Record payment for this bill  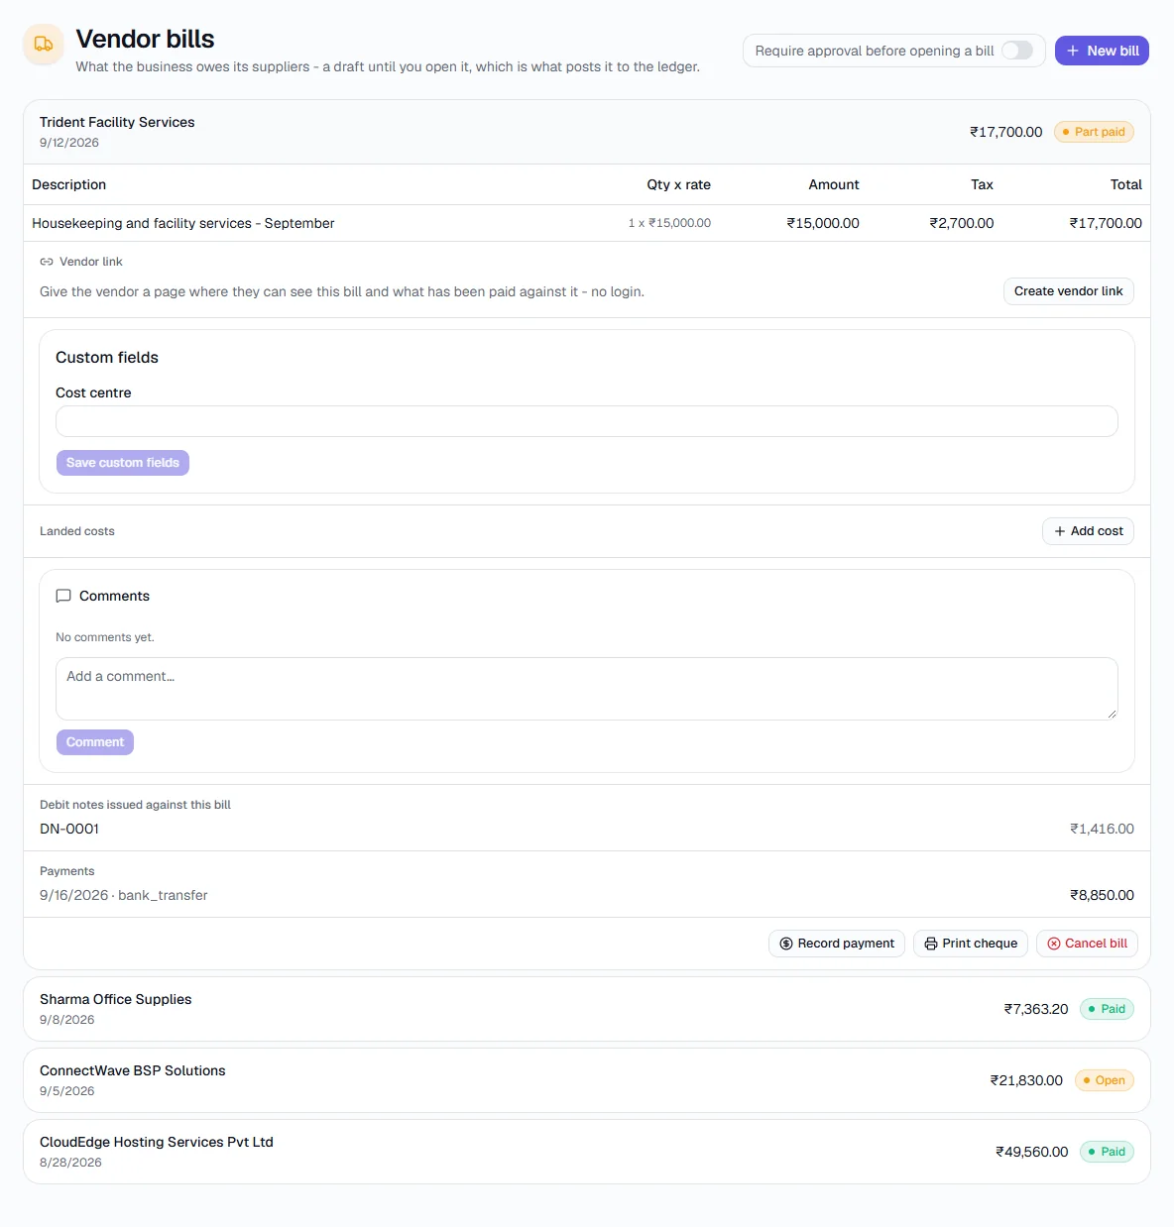coord(837,944)
